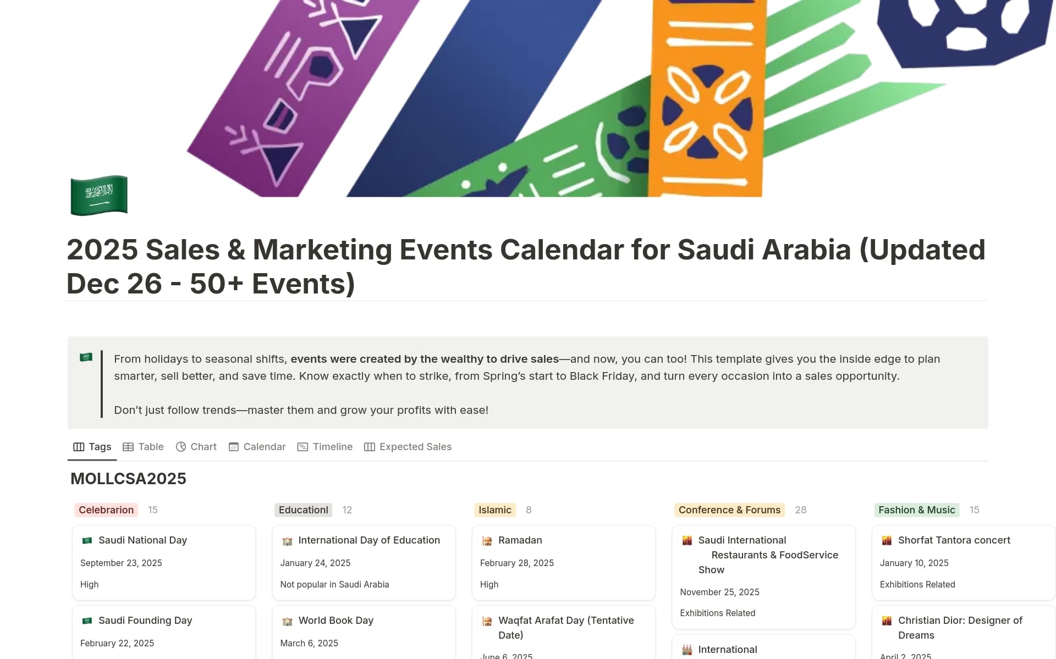
Task: Open the MOLLCSA2025 database title
Action: (x=129, y=479)
